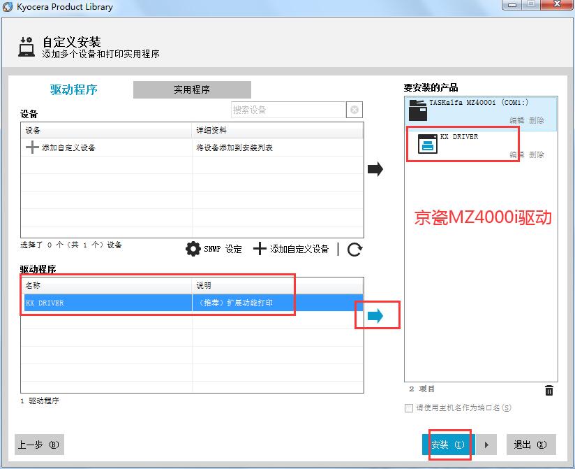The height and width of the screenshot is (469, 575).
Task: Clear the device search with the X icon
Action: (x=354, y=110)
